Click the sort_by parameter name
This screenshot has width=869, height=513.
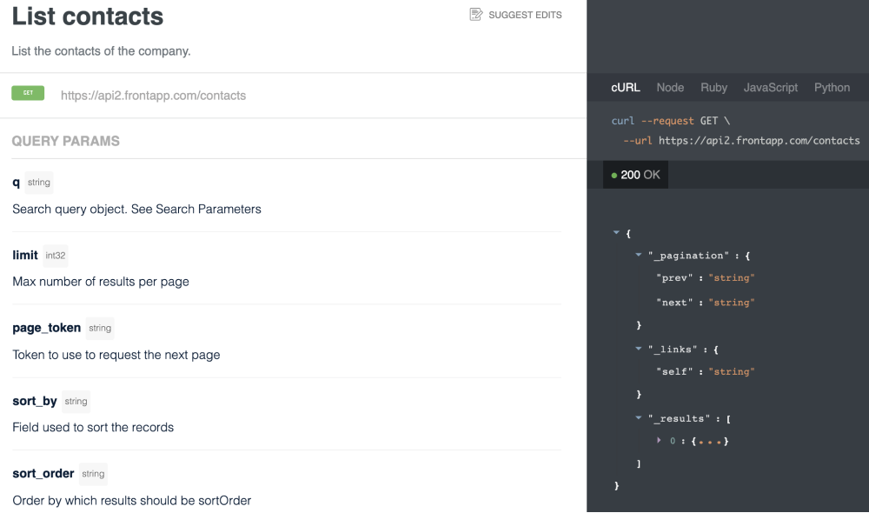pos(35,401)
